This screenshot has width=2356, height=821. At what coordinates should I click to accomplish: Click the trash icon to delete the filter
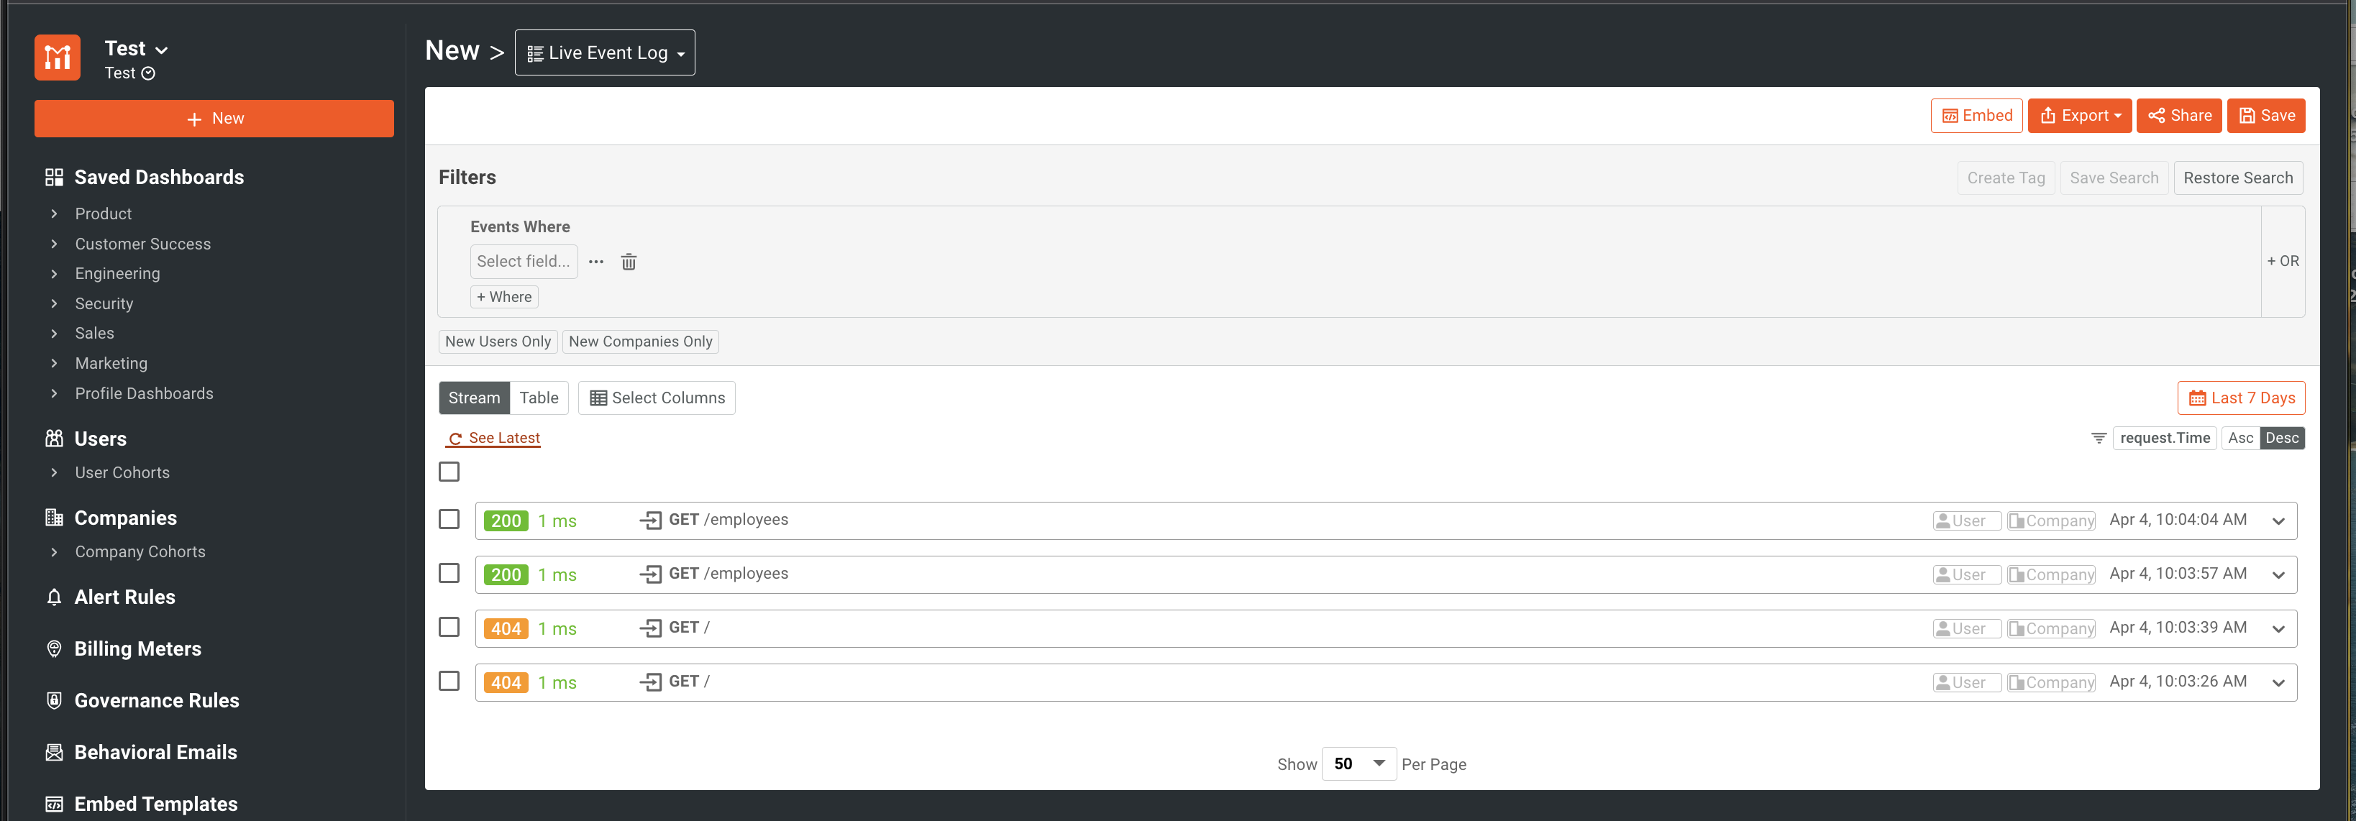point(629,262)
